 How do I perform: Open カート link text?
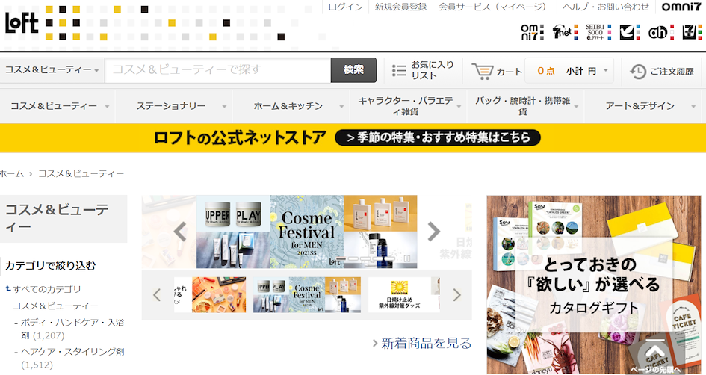tap(509, 72)
